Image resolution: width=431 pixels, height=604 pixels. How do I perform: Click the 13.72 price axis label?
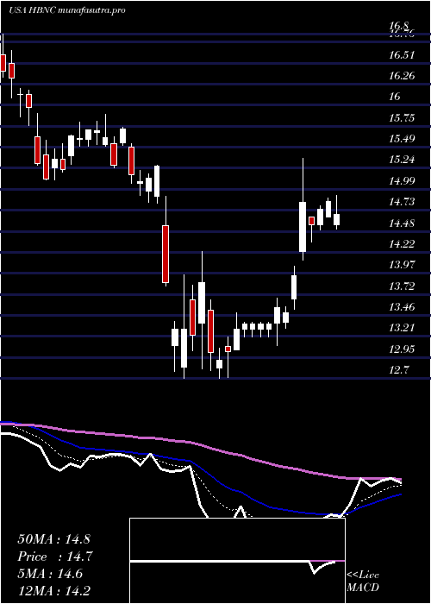[x=402, y=286]
